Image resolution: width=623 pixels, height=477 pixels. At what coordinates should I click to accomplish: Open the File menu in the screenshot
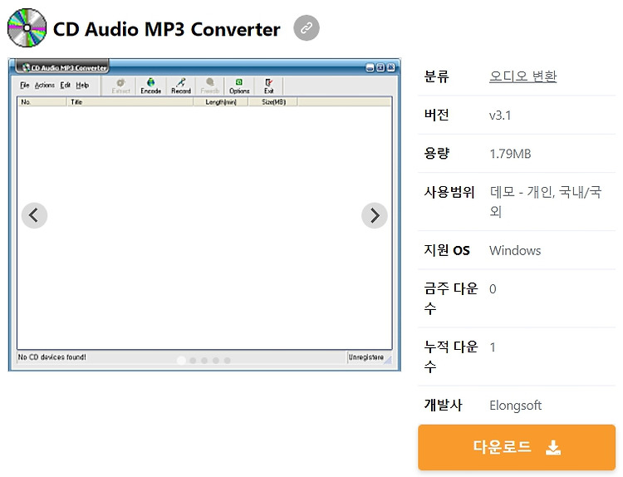25,85
